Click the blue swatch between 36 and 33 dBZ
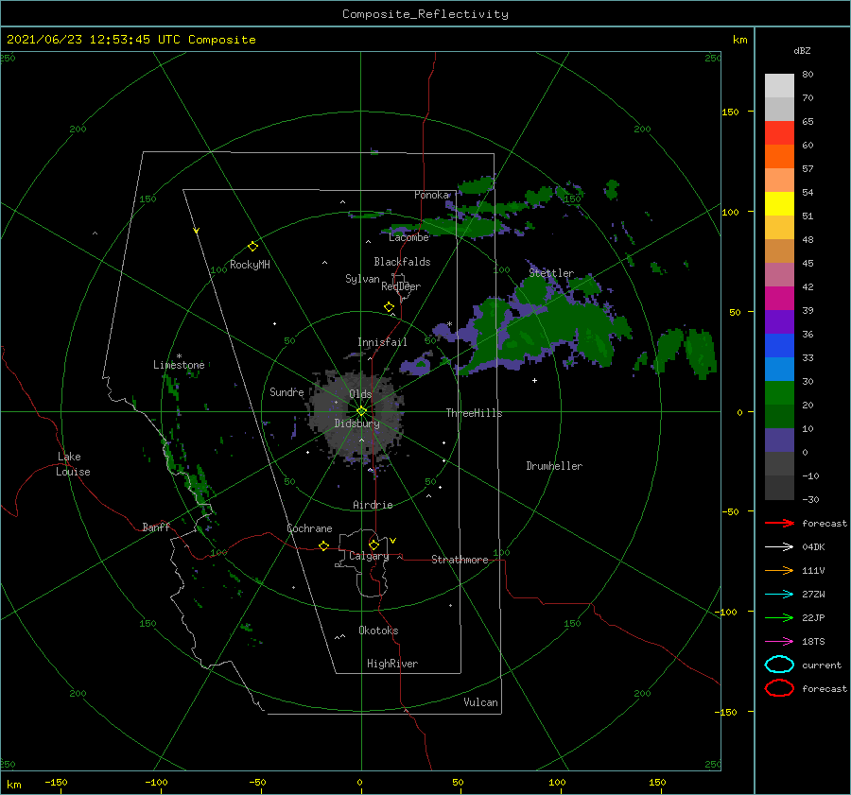This screenshot has width=851, height=795. pyautogui.click(x=779, y=346)
